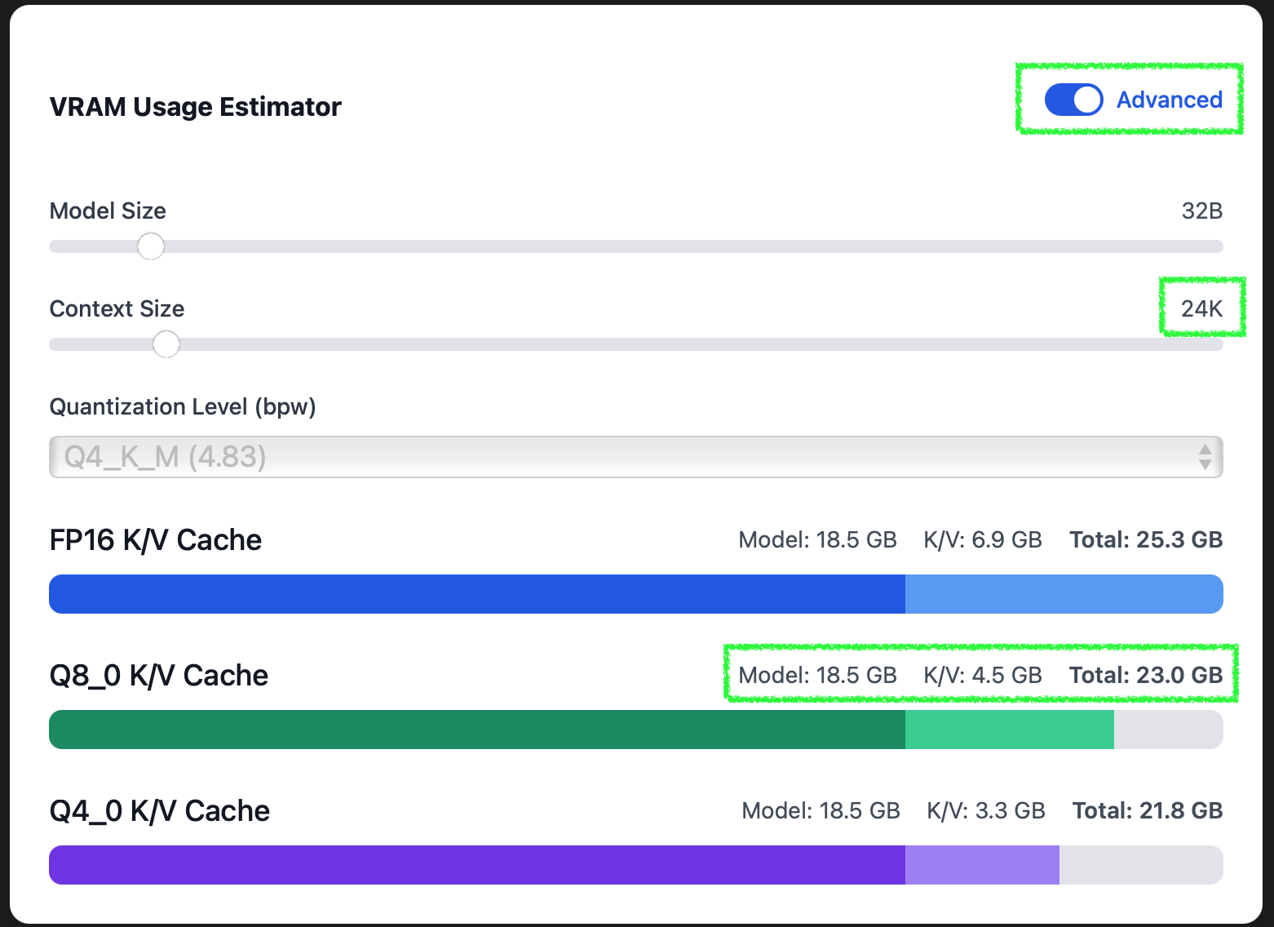Click the 32B model size value
This screenshot has height=927, width=1274.
coord(1202,211)
